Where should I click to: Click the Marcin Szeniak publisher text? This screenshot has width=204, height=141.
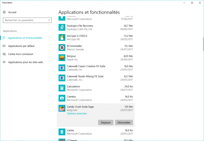coord(75,49)
